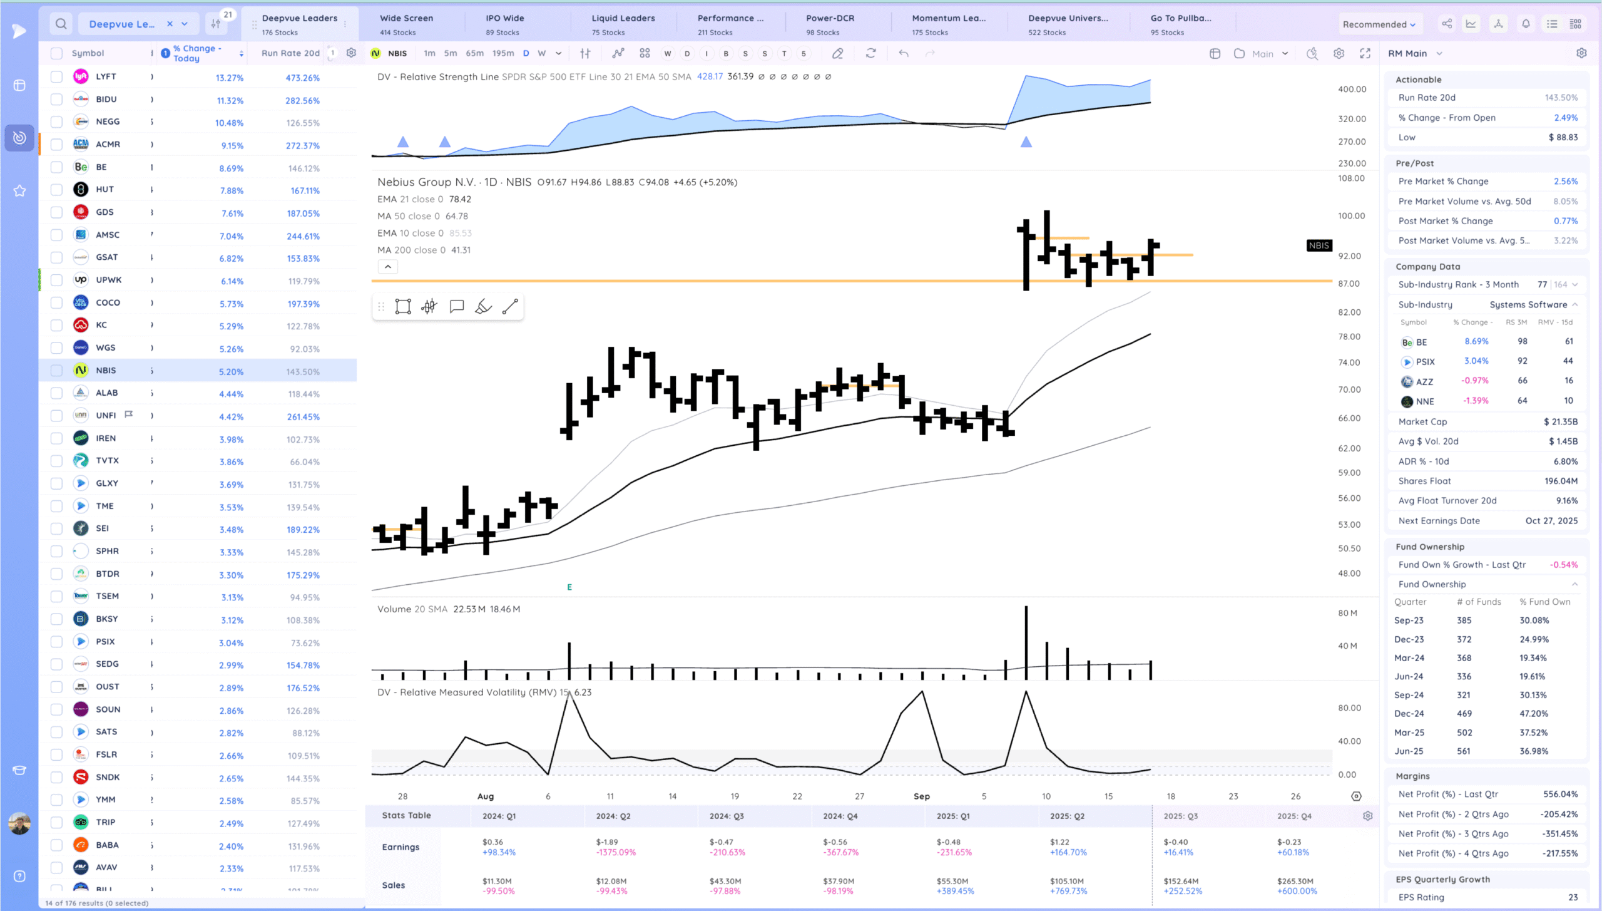
Task: Click the refresh chart icon
Action: 870,53
